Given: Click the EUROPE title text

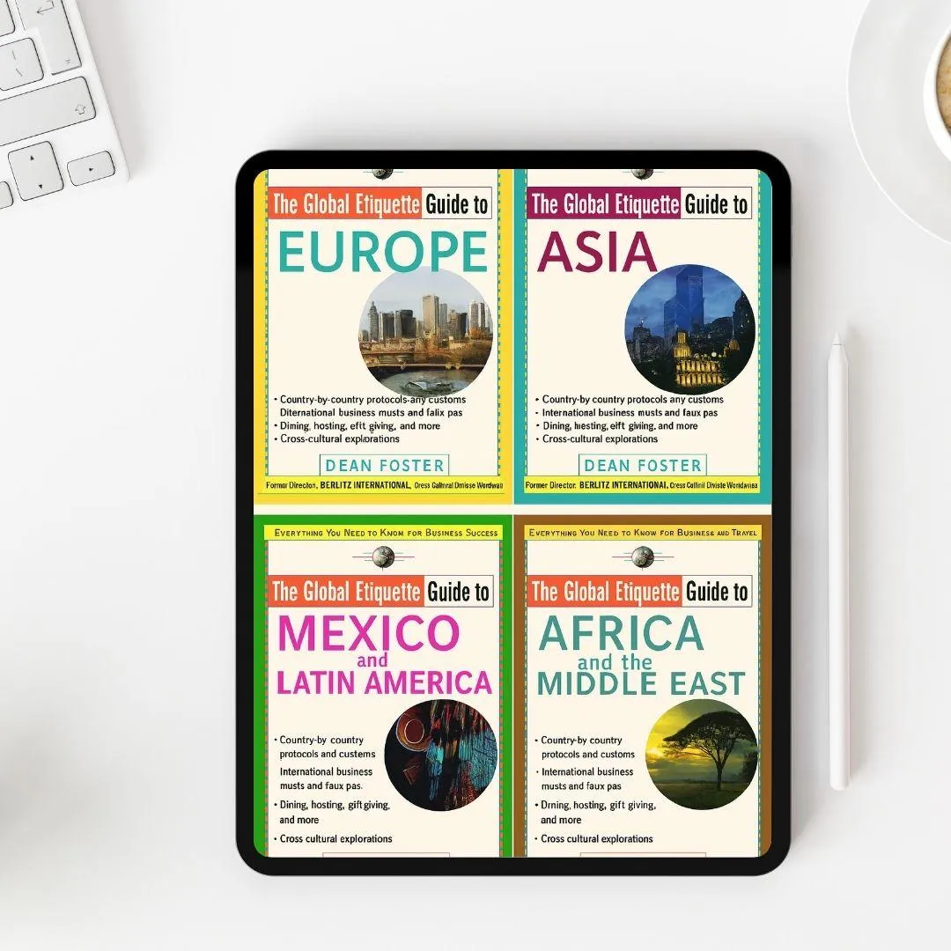Looking at the screenshot, I should pyautogui.click(x=383, y=252).
